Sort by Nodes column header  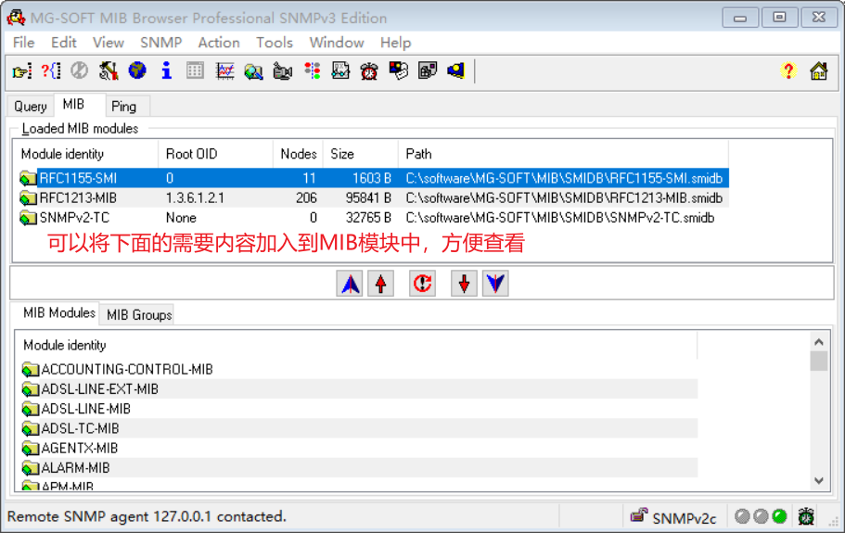click(298, 154)
